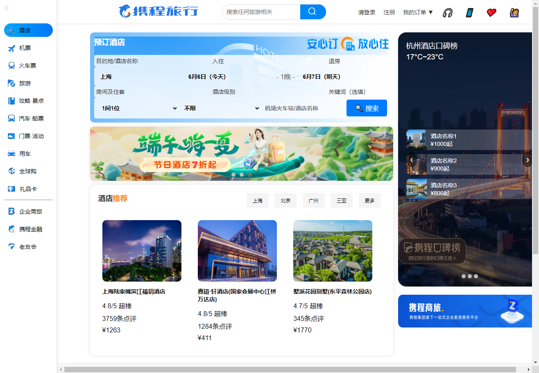Image resolution: width=539 pixels, height=373 pixels.
Task: Click the 汽车·船票 bus icon
Action: (11, 118)
